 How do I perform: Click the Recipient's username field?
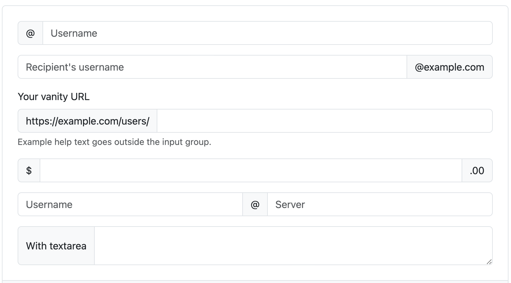click(189, 67)
